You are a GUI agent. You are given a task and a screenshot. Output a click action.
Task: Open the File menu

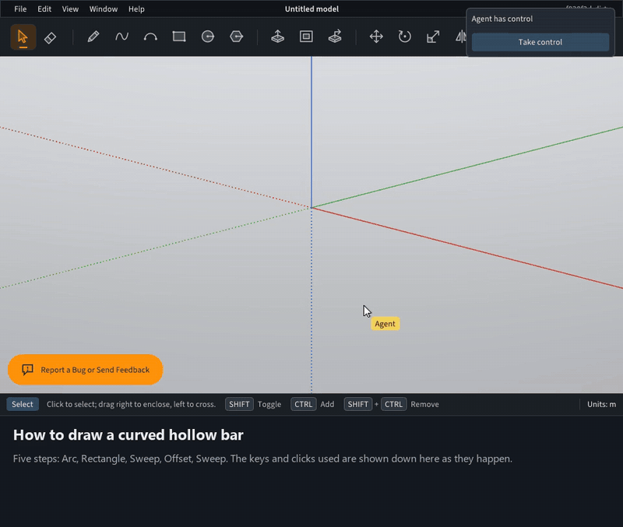20,9
